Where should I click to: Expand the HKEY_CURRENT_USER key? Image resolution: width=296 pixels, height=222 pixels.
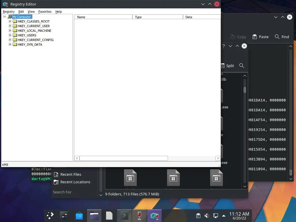[10, 26]
